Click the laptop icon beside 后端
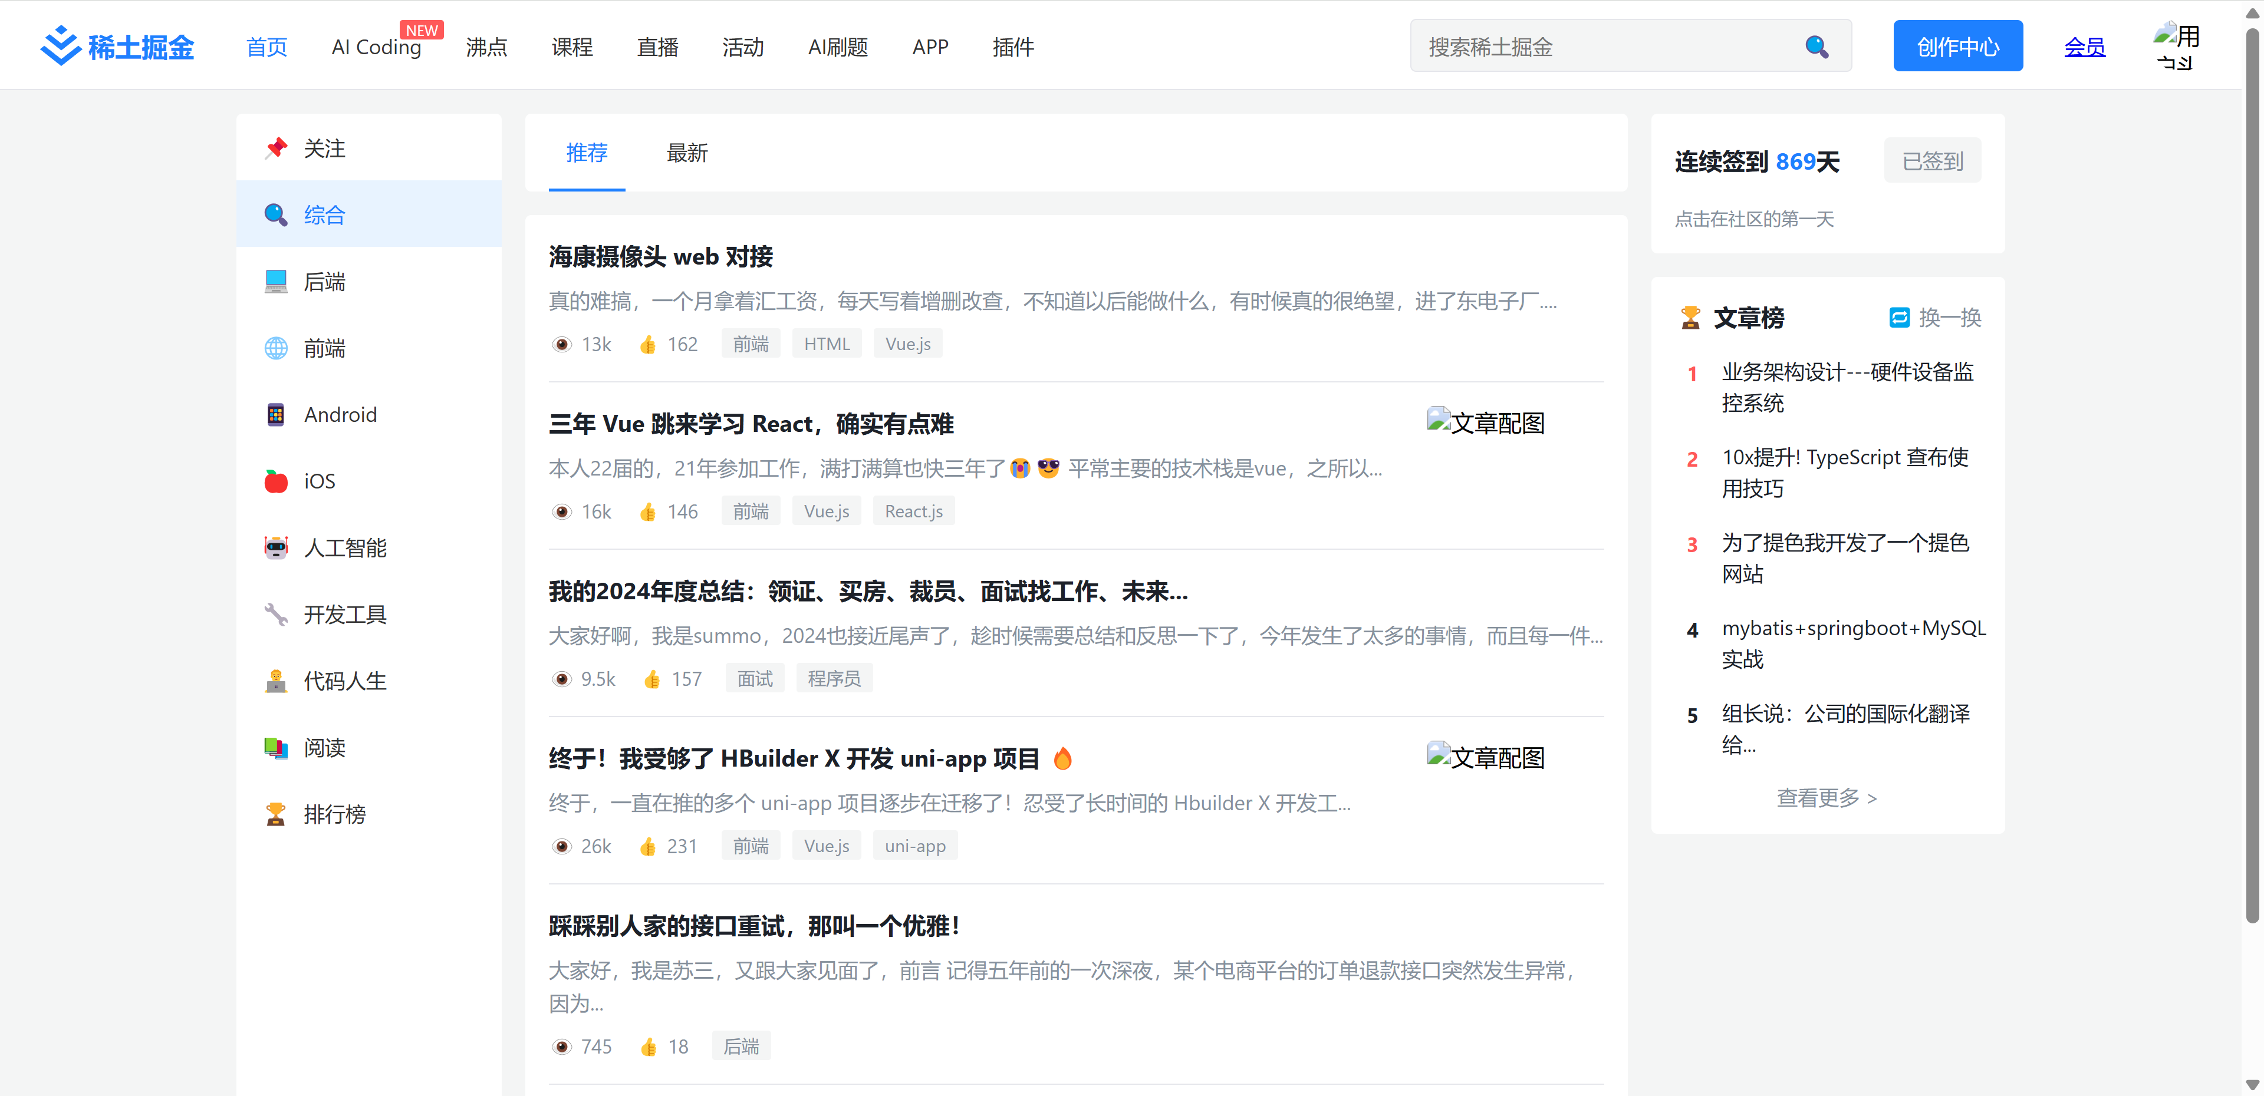2264x1096 pixels. (276, 282)
